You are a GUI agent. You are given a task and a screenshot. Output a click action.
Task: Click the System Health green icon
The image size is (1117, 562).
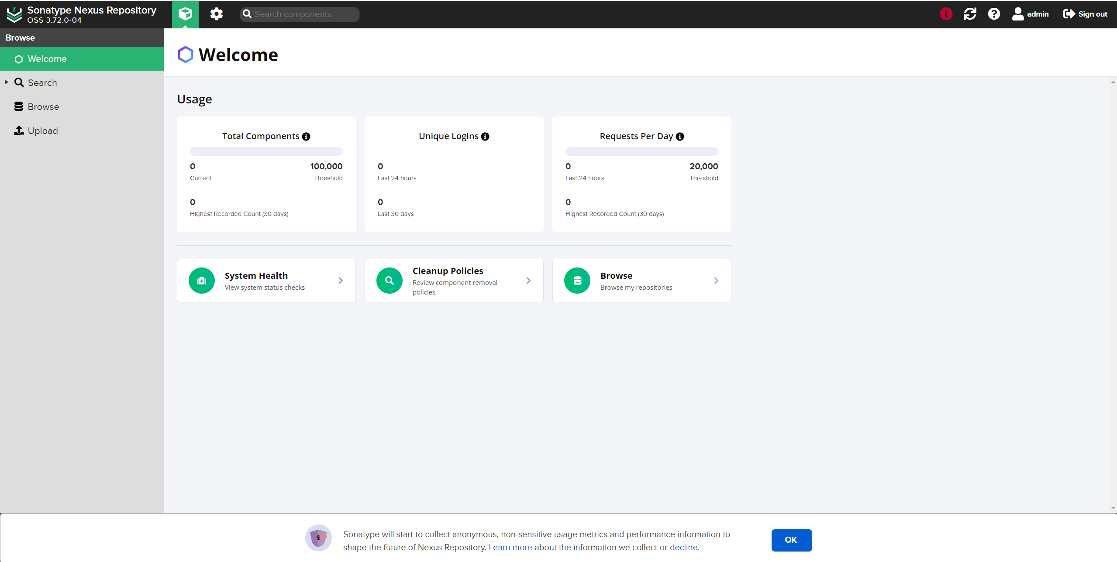tap(202, 281)
